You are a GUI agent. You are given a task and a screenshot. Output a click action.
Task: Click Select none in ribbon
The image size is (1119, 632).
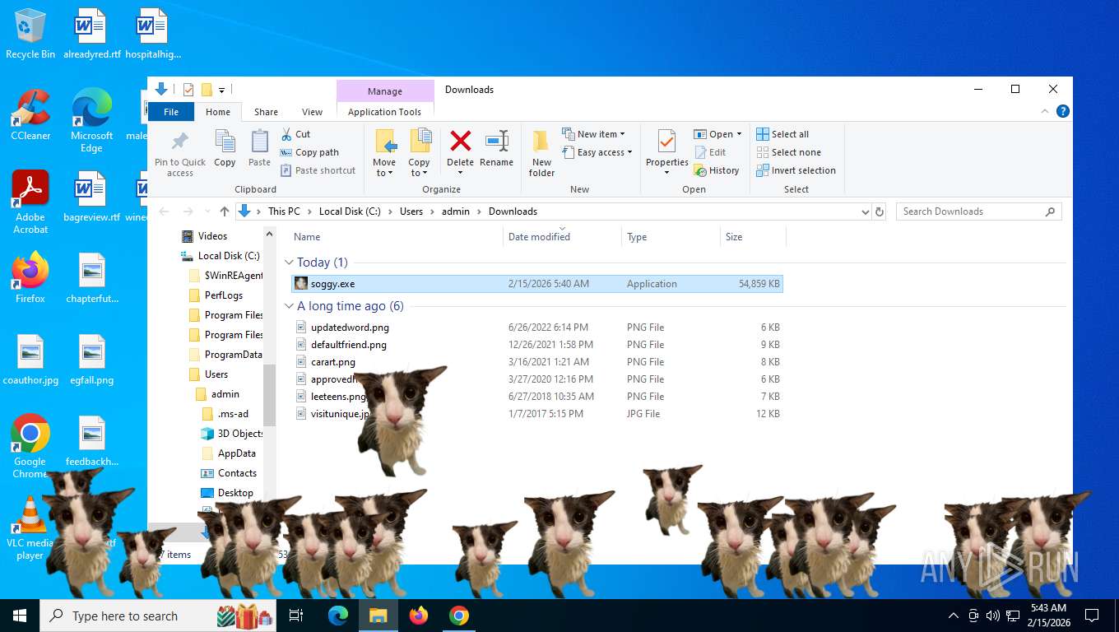788,152
